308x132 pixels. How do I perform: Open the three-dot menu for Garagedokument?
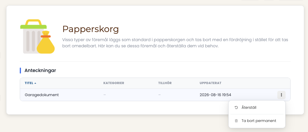point(281,95)
